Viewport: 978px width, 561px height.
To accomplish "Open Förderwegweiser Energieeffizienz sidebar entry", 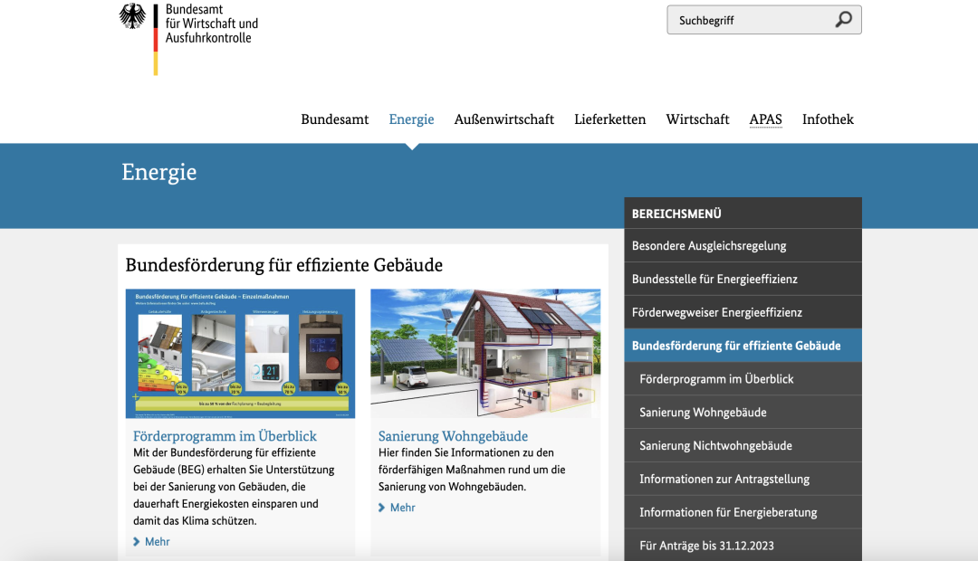I will 743,312.
